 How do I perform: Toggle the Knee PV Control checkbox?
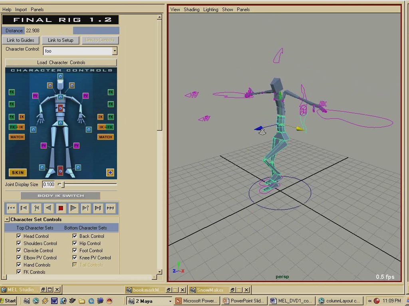pos(75,258)
